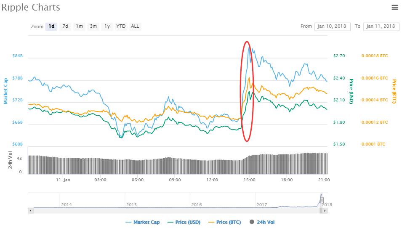Click the $66B market cap axis label

tap(17, 122)
